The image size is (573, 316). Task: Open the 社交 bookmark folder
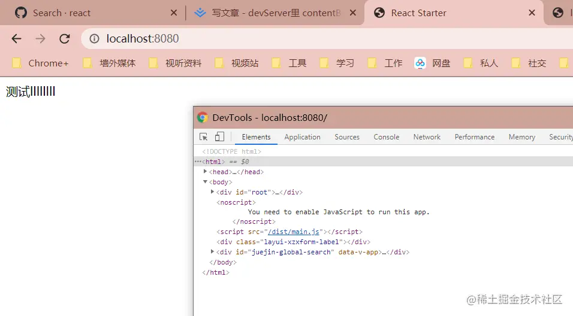(x=529, y=63)
